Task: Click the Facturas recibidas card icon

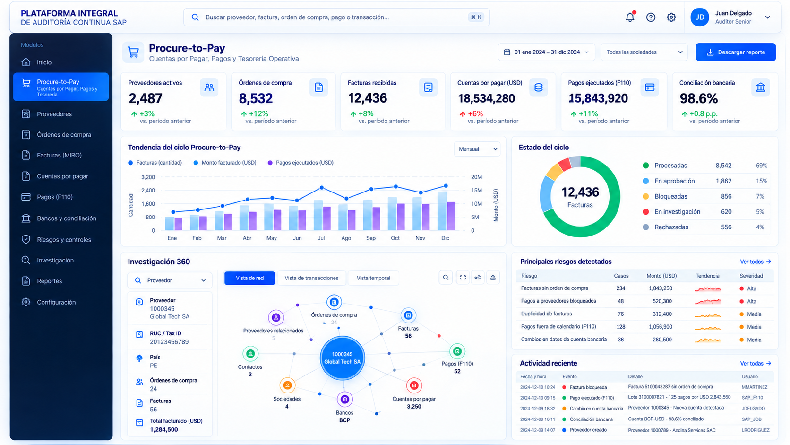Action: click(428, 87)
